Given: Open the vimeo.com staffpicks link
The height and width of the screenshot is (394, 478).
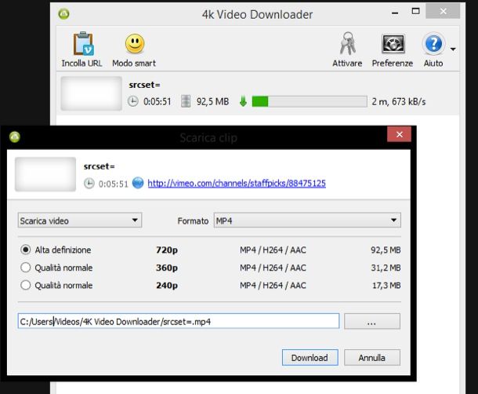Looking at the screenshot, I should pyautogui.click(x=237, y=183).
